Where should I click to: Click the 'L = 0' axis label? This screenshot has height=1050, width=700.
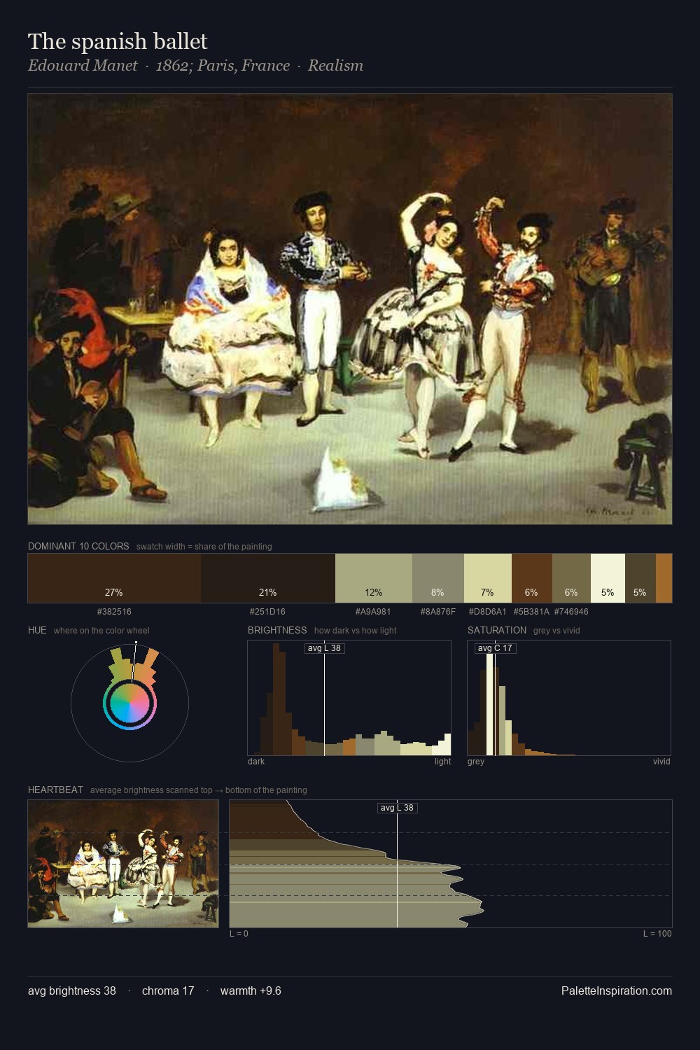click(239, 934)
